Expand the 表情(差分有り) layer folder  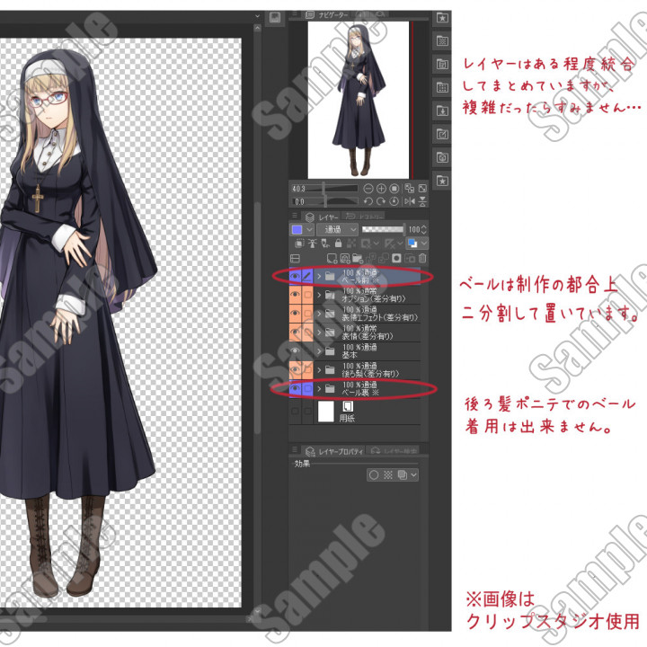pyautogui.click(x=319, y=332)
